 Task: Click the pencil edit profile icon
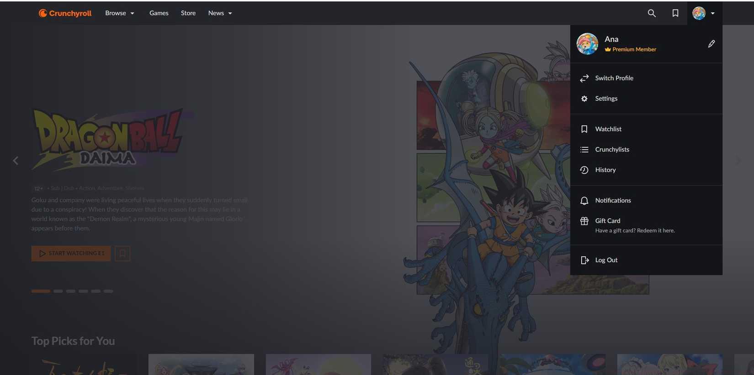711,44
